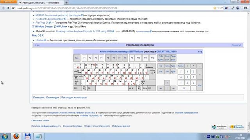Click п·о·р links in Раскладки клавиатуры header
The width and height of the screenshot is (250, 140).
click(x=37, y=45)
